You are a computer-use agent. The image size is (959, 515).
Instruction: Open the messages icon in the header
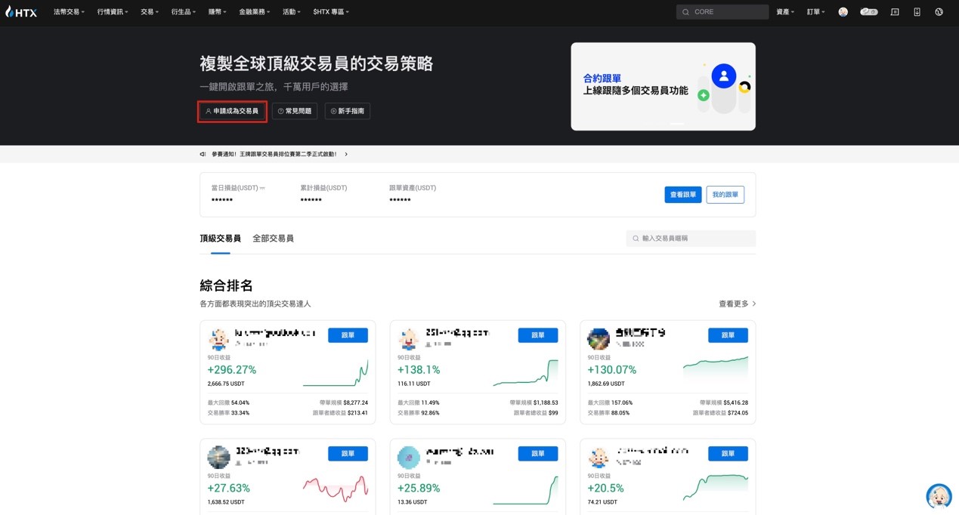[x=895, y=12]
